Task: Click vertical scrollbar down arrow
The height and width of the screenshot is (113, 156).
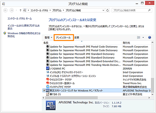Action: [153, 94]
